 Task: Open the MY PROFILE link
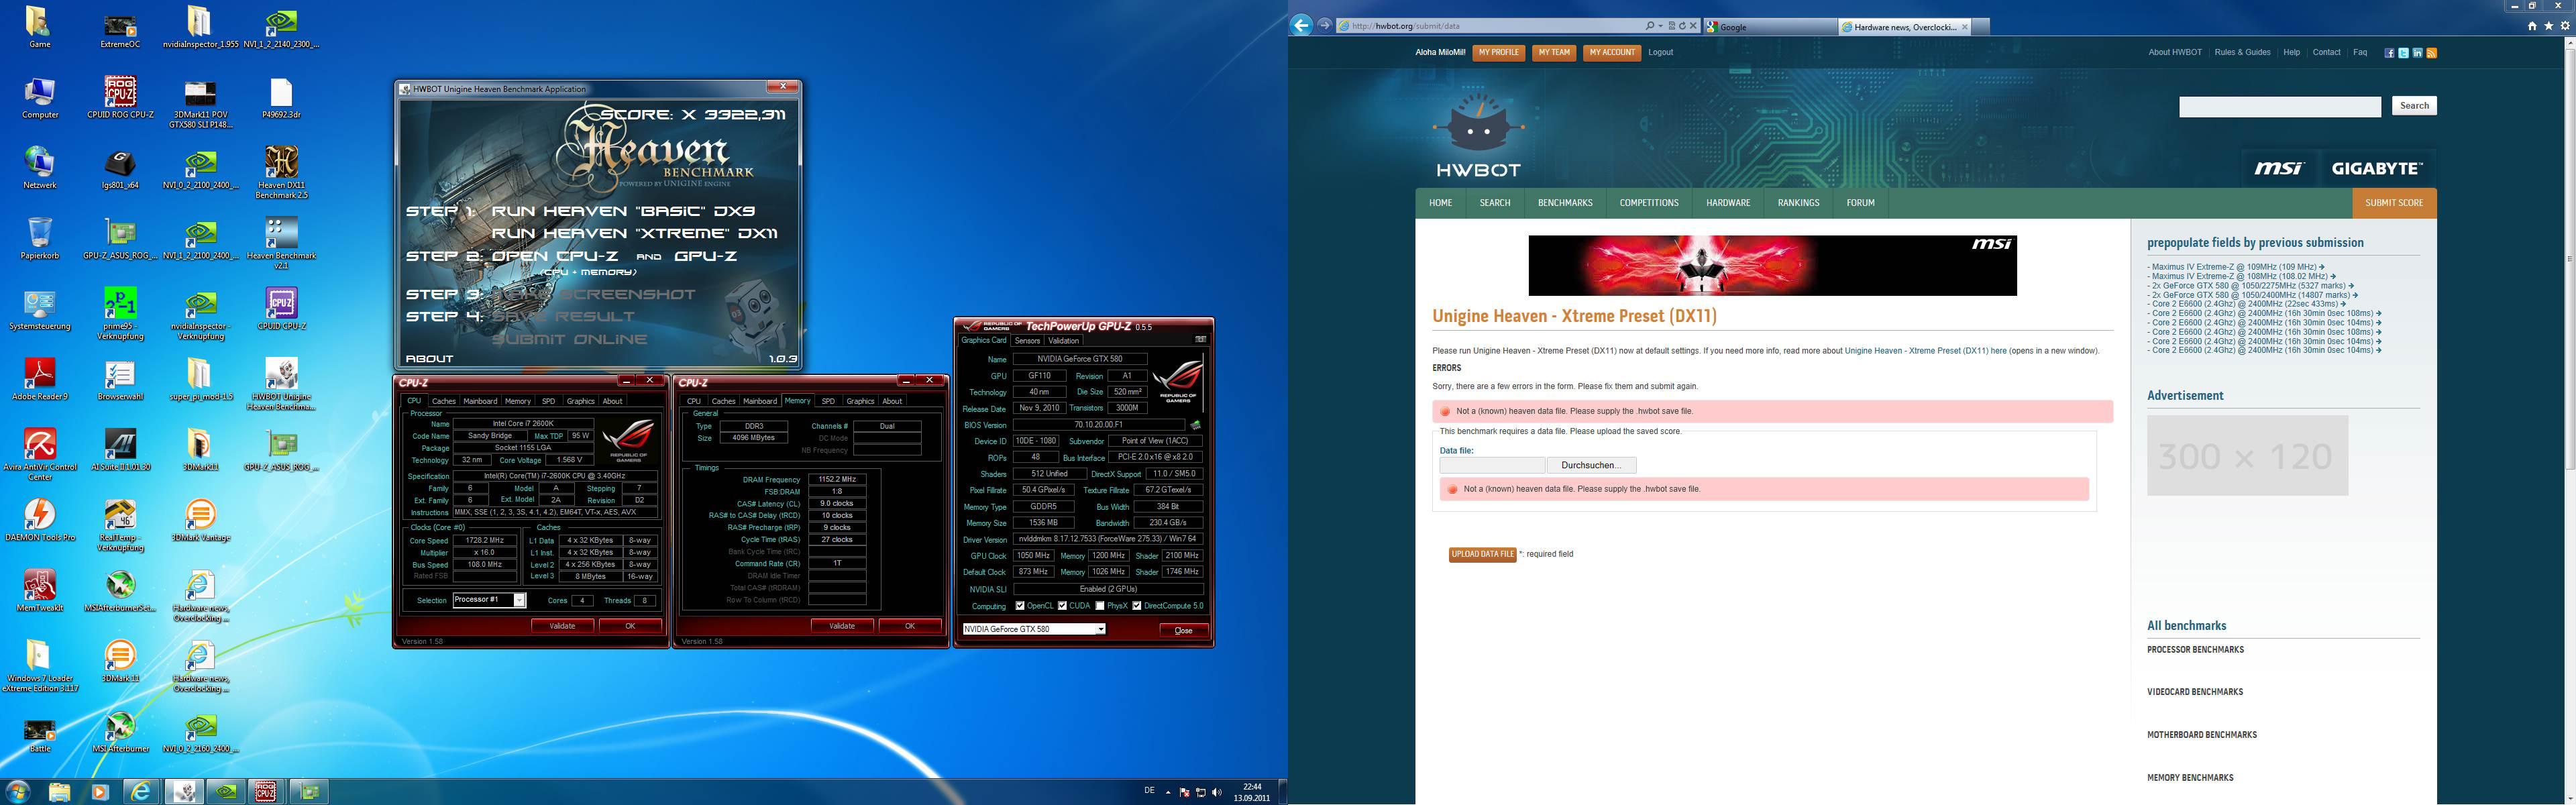(x=1498, y=53)
